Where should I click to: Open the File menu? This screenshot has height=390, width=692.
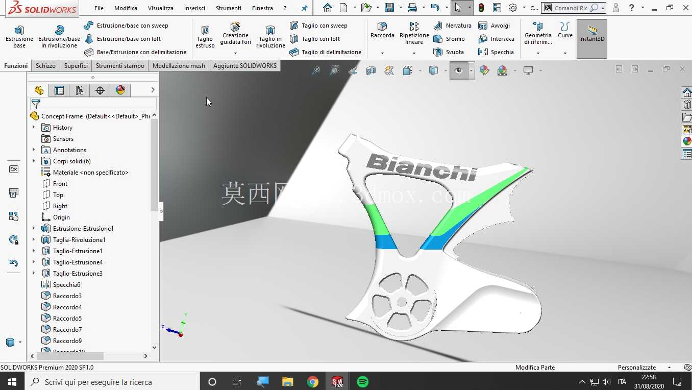(99, 8)
